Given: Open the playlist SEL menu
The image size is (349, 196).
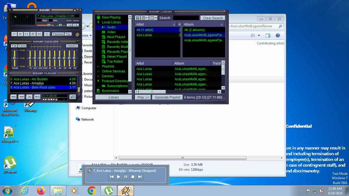Looking at the screenshot, I should (29, 97).
